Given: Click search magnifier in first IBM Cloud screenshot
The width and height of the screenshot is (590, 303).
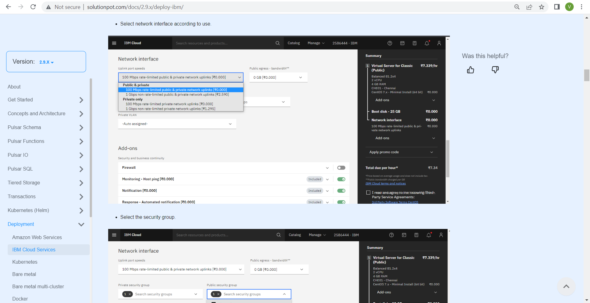Looking at the screenshot, I should click(277, 43).
